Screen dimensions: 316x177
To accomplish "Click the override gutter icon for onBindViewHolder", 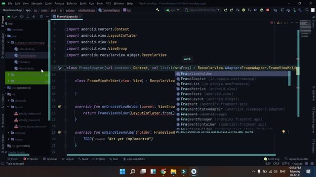I will tap(59, 132).
